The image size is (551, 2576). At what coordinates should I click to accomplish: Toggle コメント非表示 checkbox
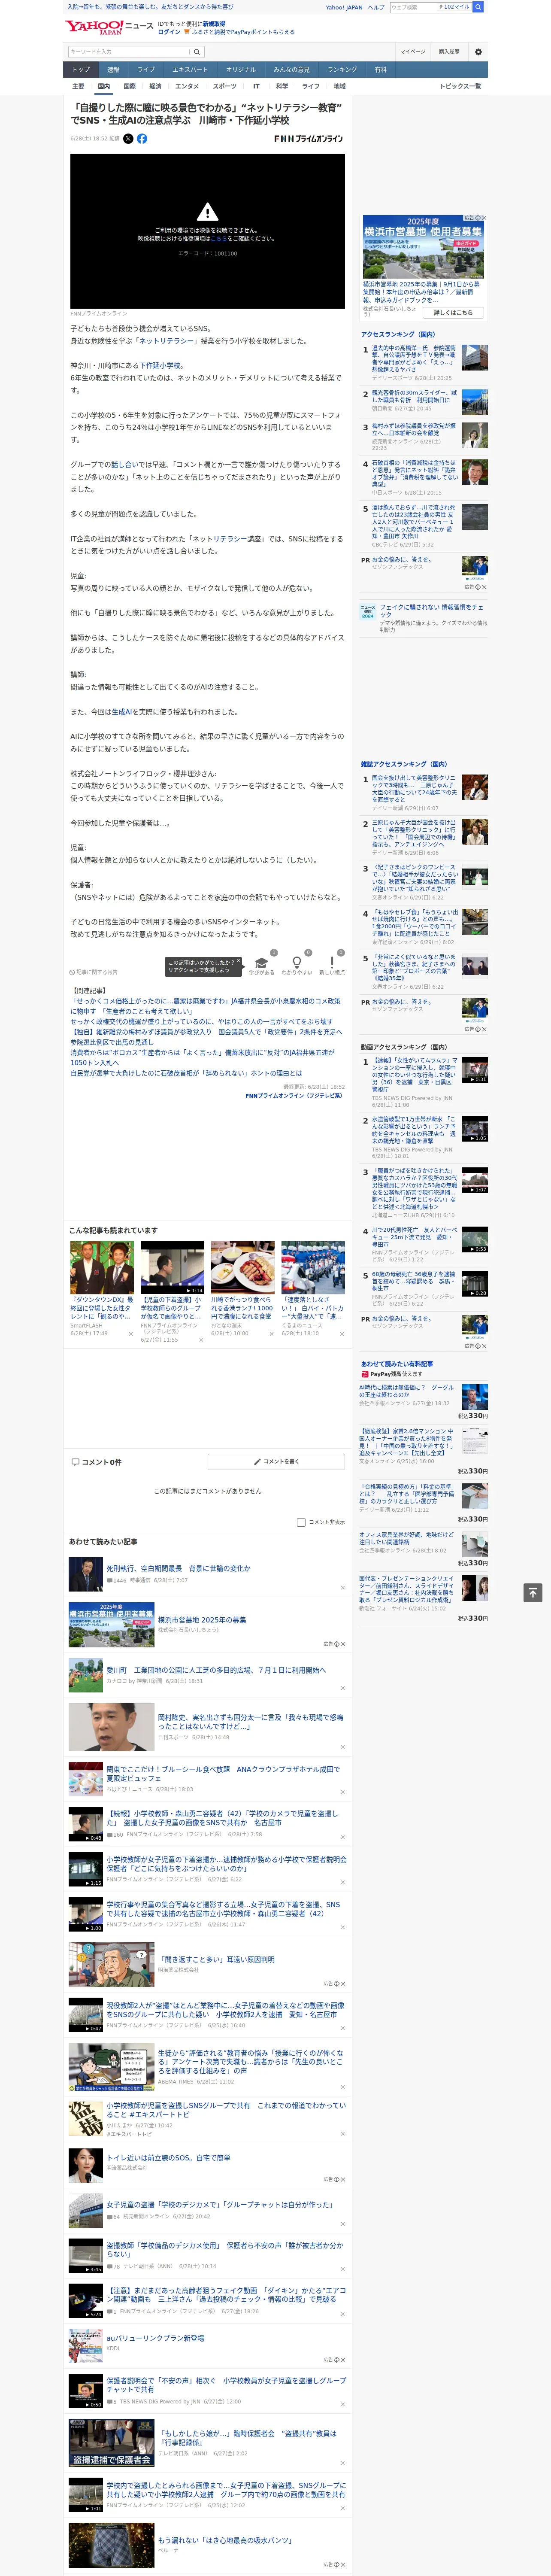(x=301, y=1522)
